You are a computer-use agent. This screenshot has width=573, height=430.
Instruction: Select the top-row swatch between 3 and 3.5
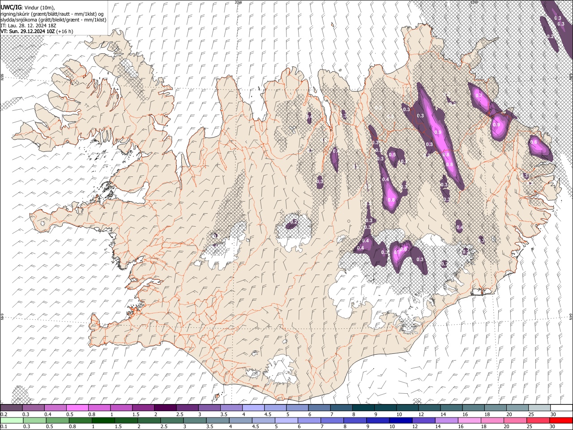coord(210,408)
